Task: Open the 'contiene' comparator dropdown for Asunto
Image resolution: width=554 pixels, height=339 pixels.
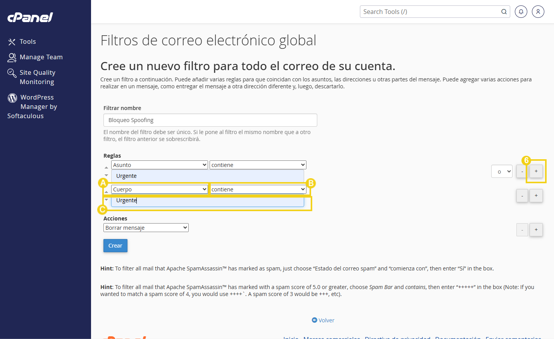Action: (258, 165)
